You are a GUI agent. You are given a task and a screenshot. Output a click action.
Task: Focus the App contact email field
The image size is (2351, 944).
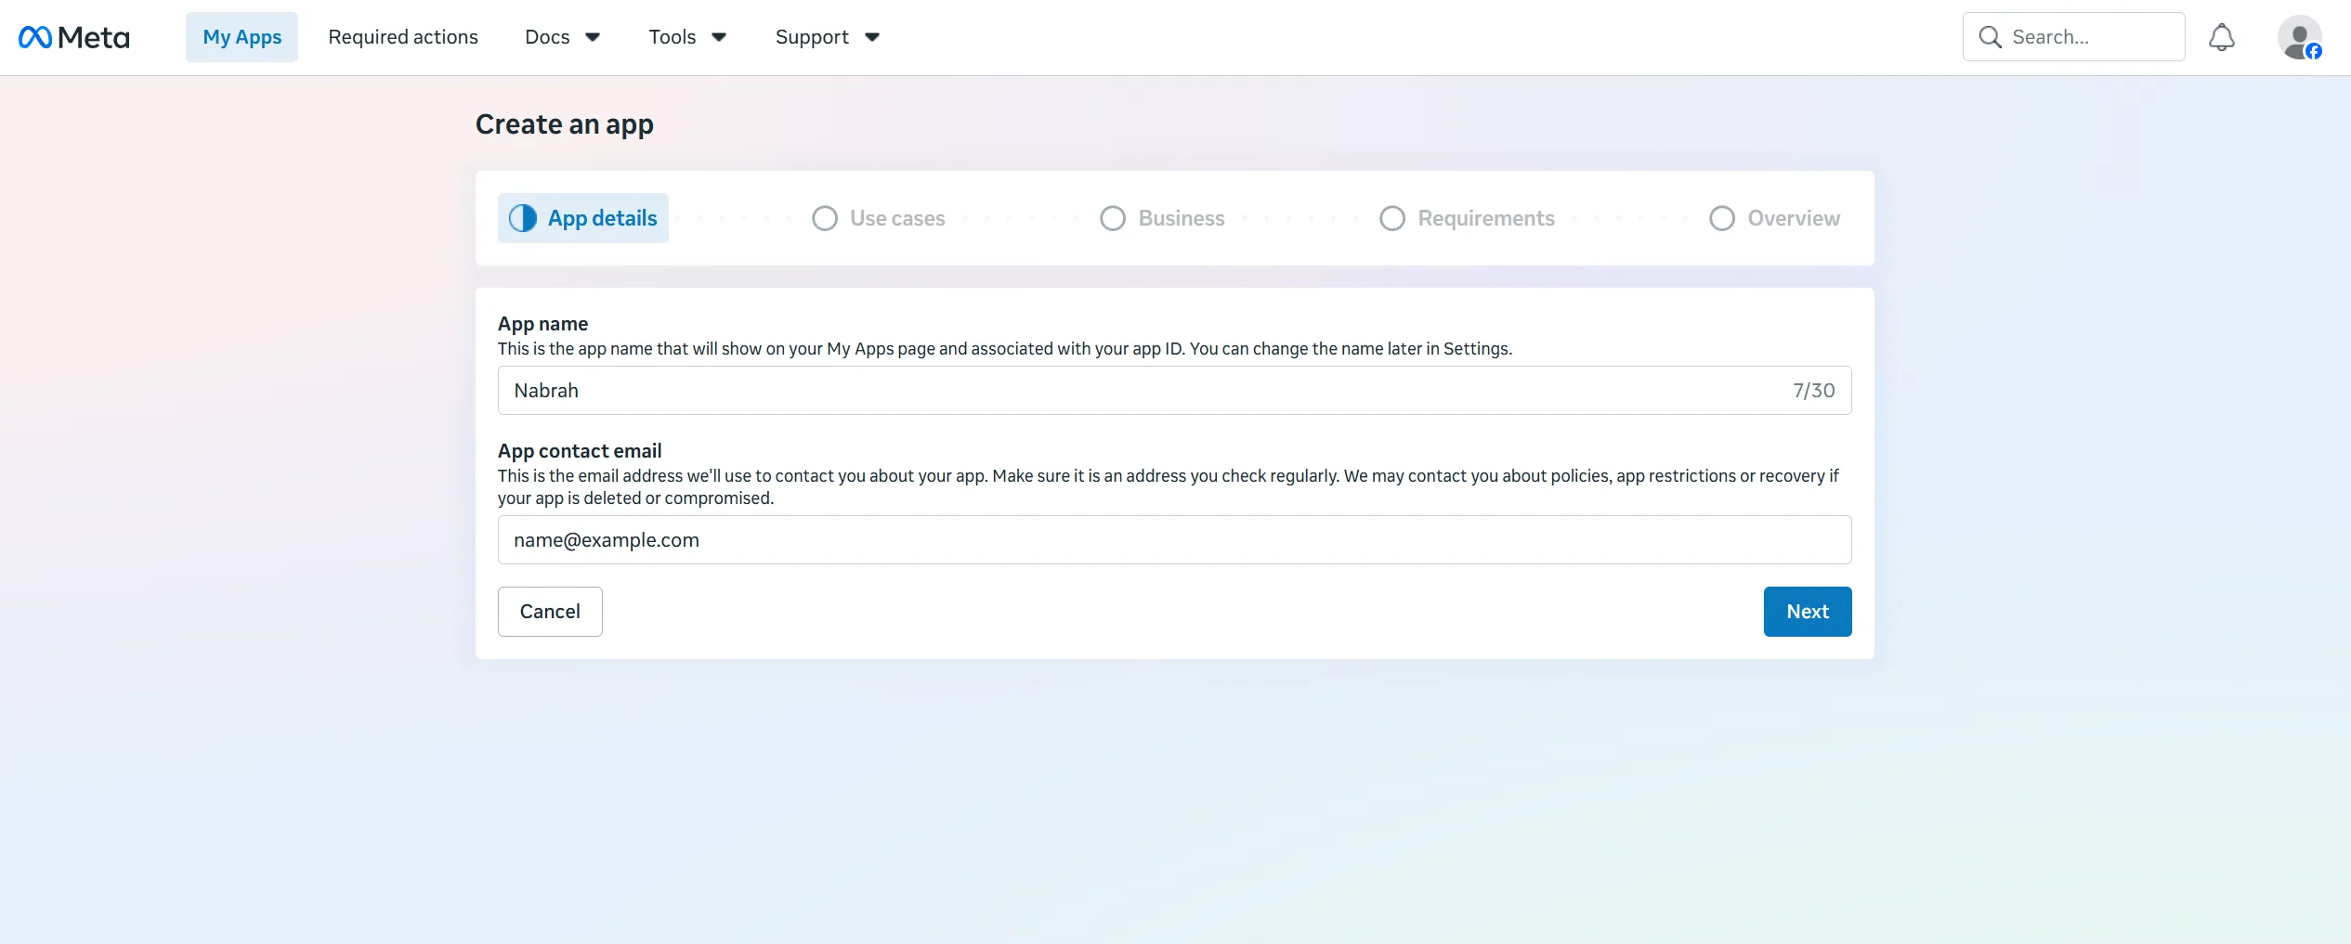point(1174,540)
